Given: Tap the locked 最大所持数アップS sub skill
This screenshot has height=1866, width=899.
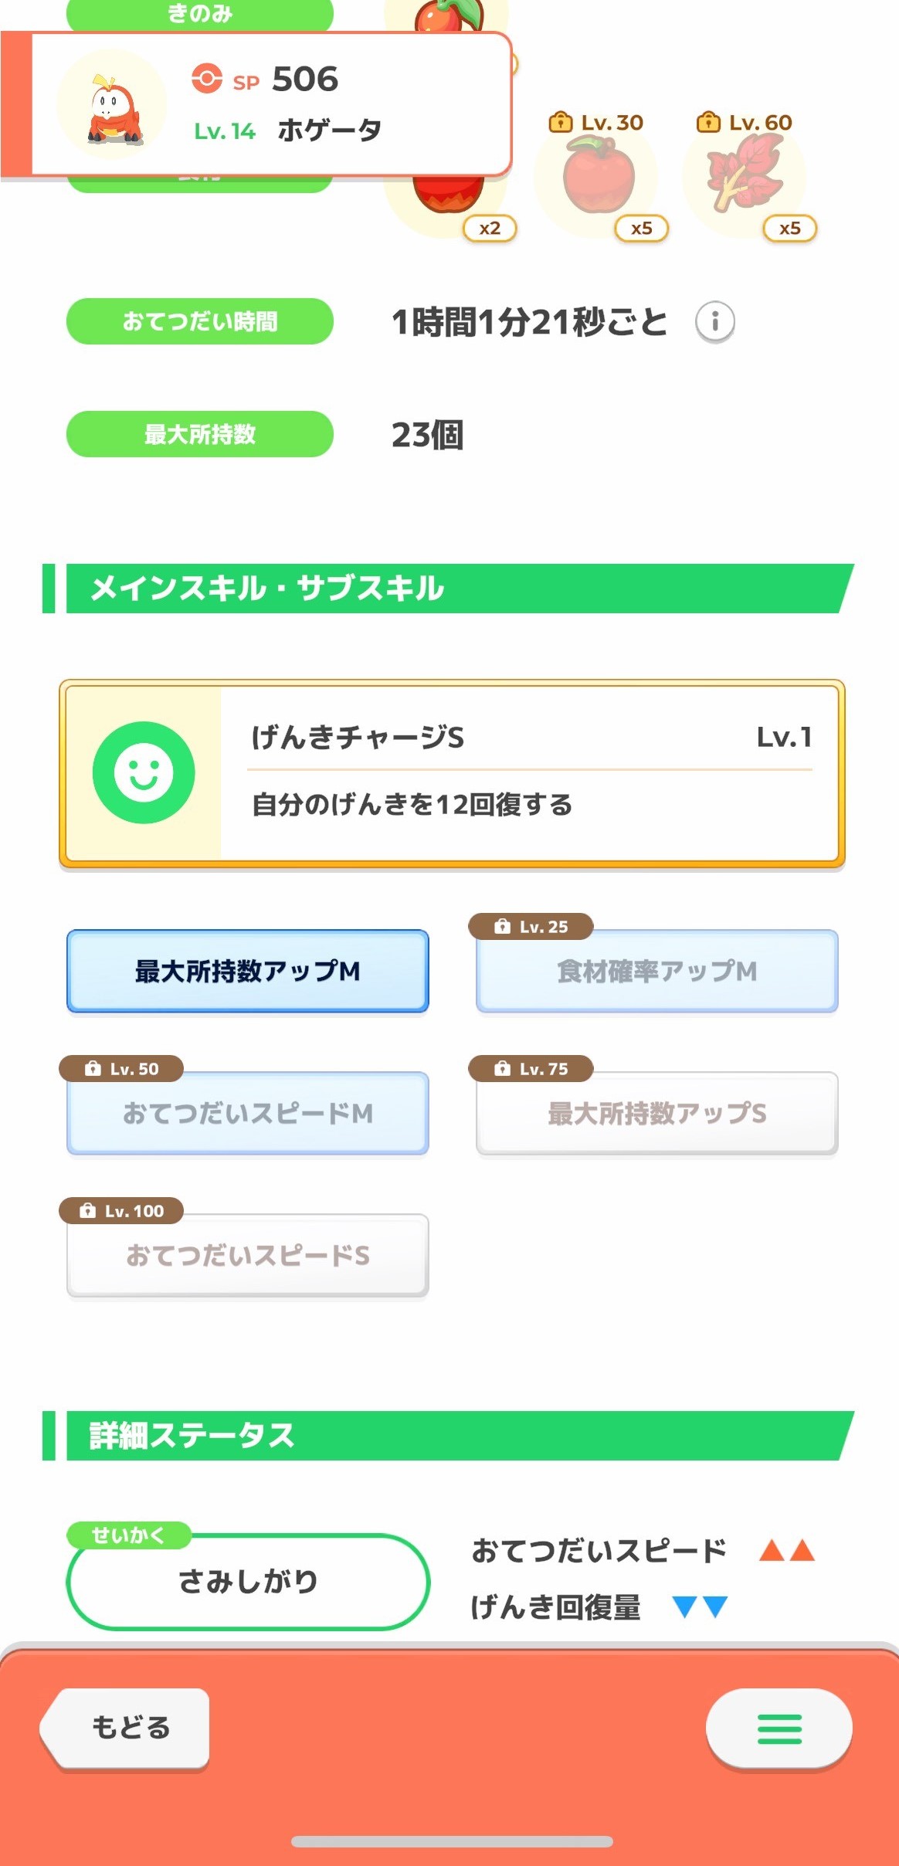Looking at the screenshot, I should click(x=656, y=1113).
